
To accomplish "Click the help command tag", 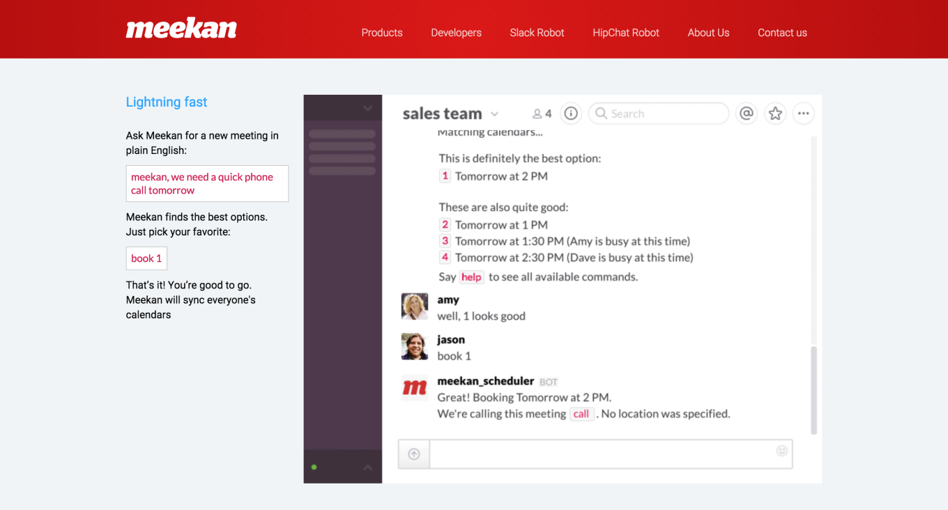I will point(471,277).
